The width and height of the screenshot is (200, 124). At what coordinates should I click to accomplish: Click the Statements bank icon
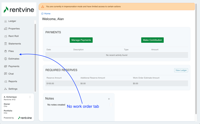click(6, 44)
